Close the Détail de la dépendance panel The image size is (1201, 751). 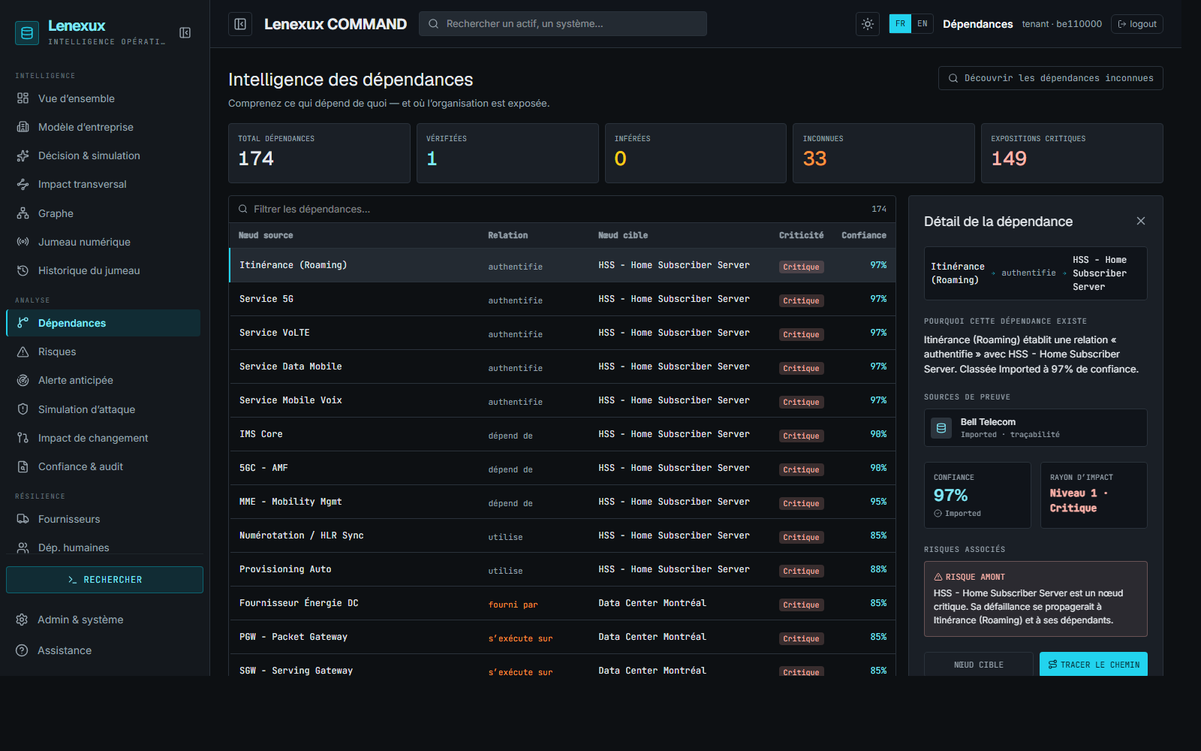point(1141,221)
